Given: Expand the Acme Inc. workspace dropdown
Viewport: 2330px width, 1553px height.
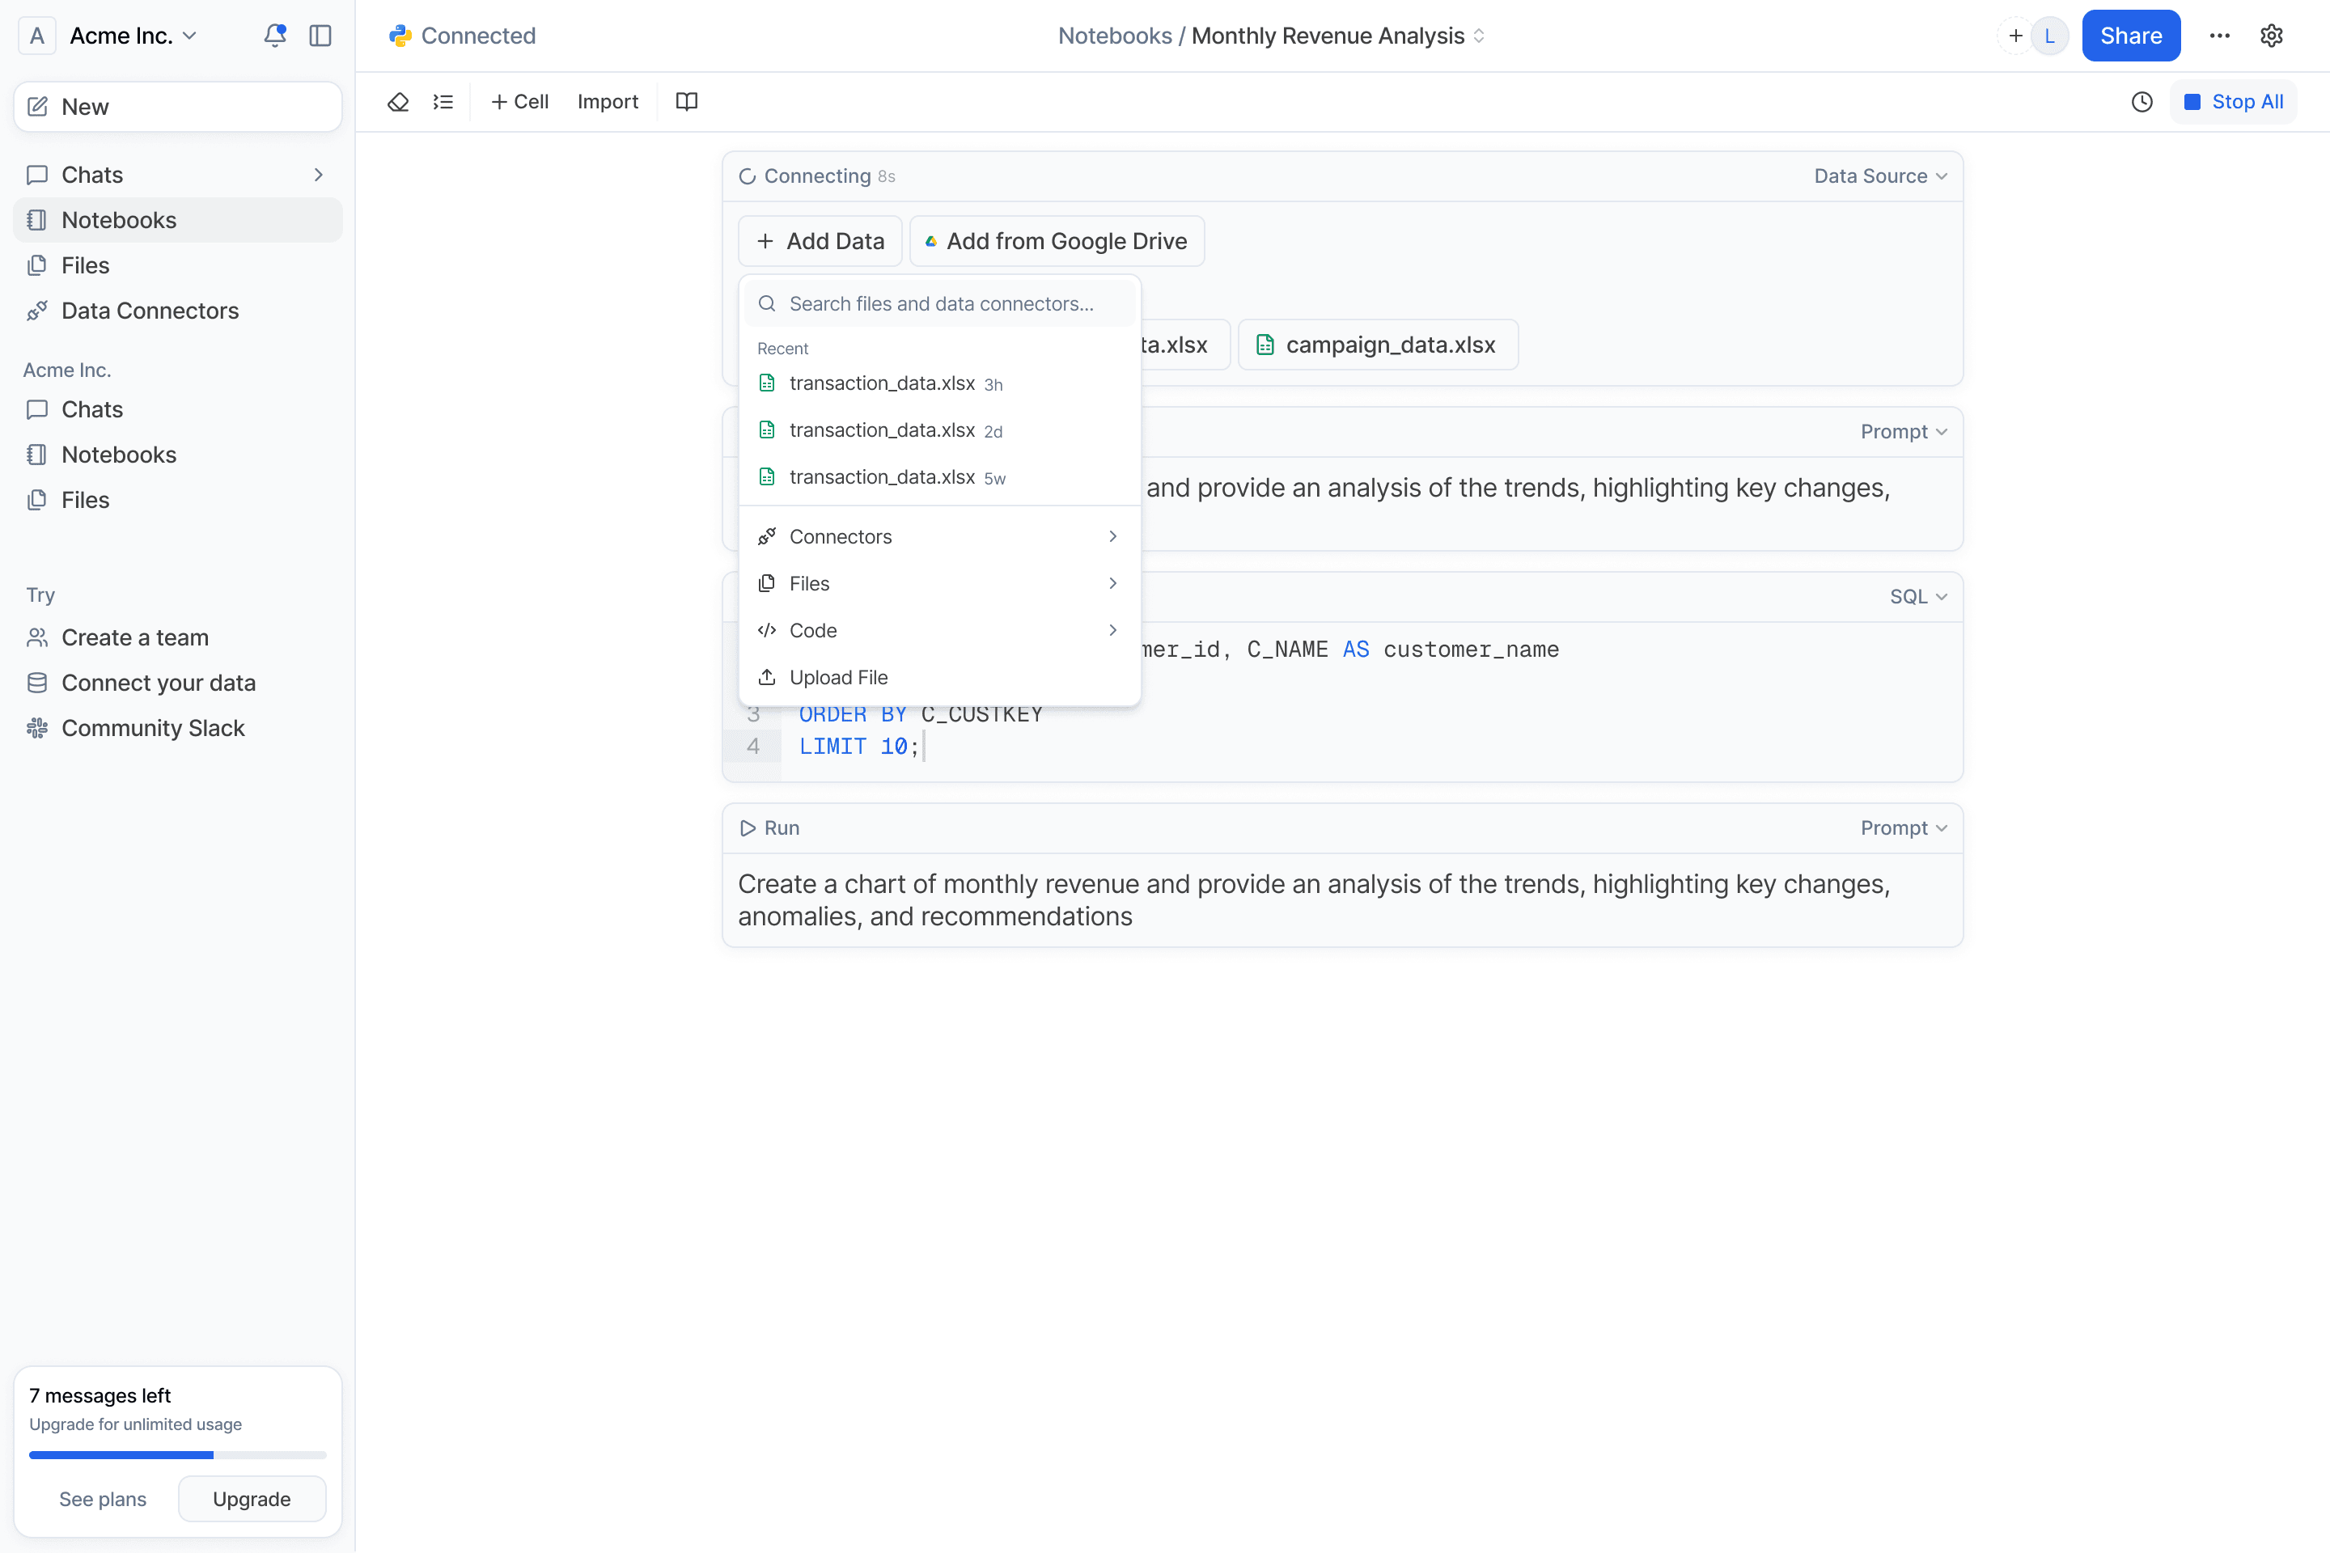Looking at the screenshot, I should [133, 36].
